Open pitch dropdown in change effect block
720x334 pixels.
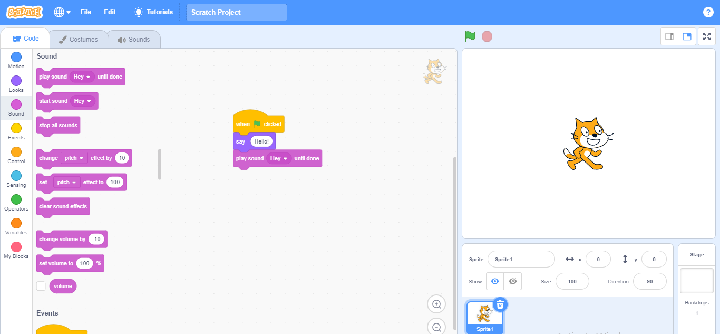[x=74, y=158]
